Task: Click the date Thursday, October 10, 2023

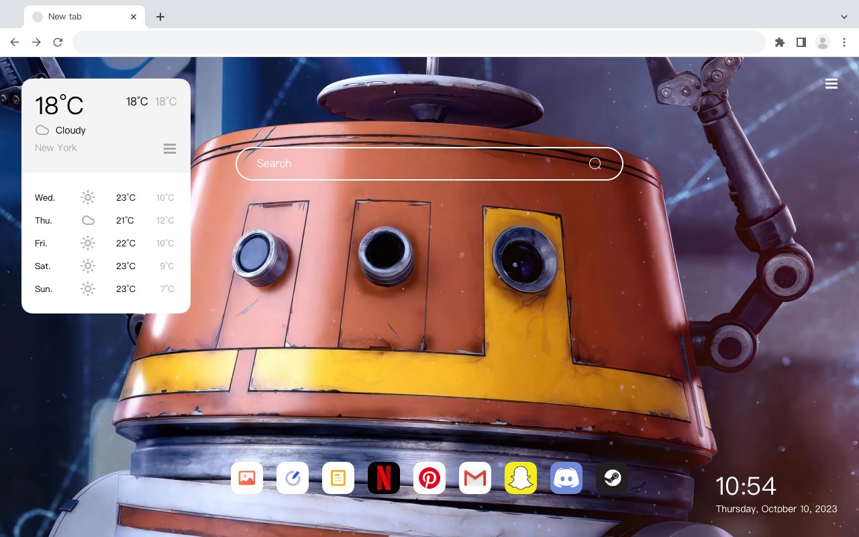Action: 776,509
